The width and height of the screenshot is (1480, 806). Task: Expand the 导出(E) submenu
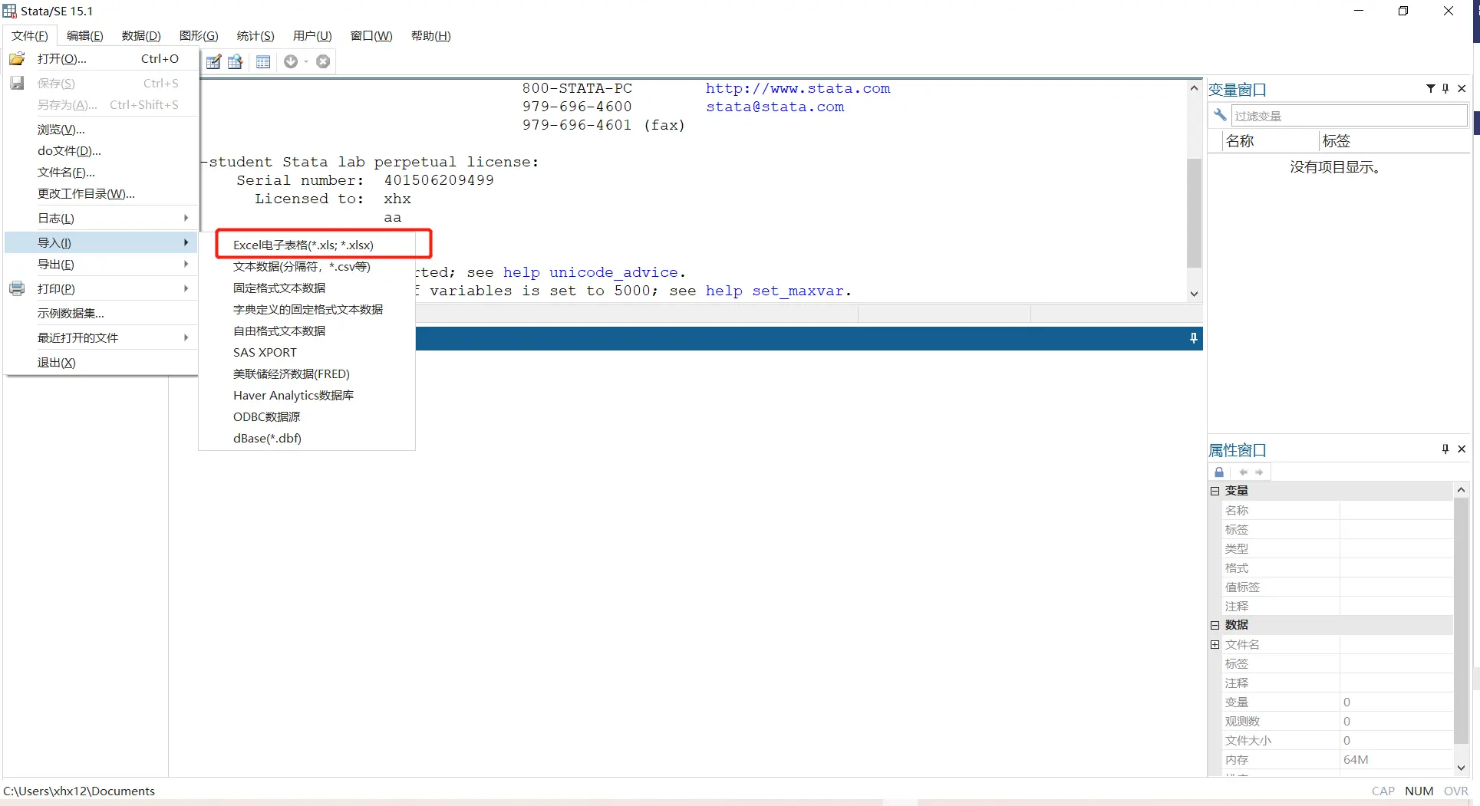[x=186, y=265]
